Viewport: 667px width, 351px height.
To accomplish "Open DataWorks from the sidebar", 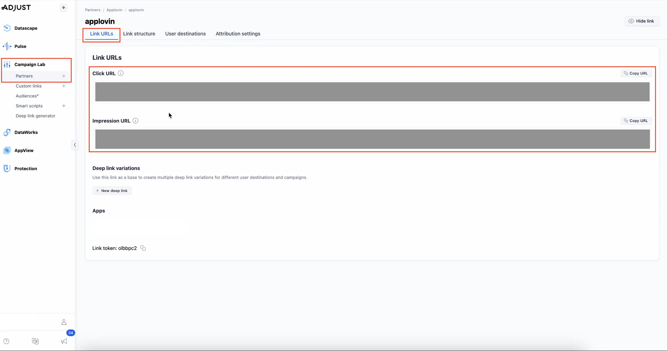I will pyautogui.click(x=26, y=132).
